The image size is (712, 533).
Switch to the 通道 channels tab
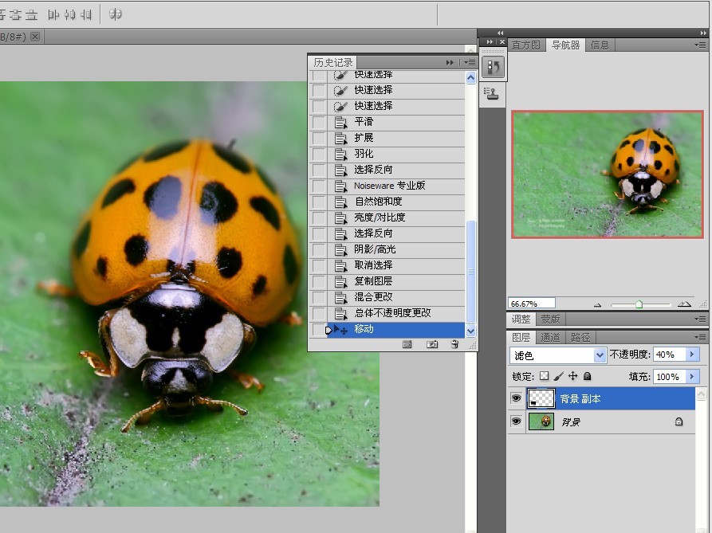550,338
